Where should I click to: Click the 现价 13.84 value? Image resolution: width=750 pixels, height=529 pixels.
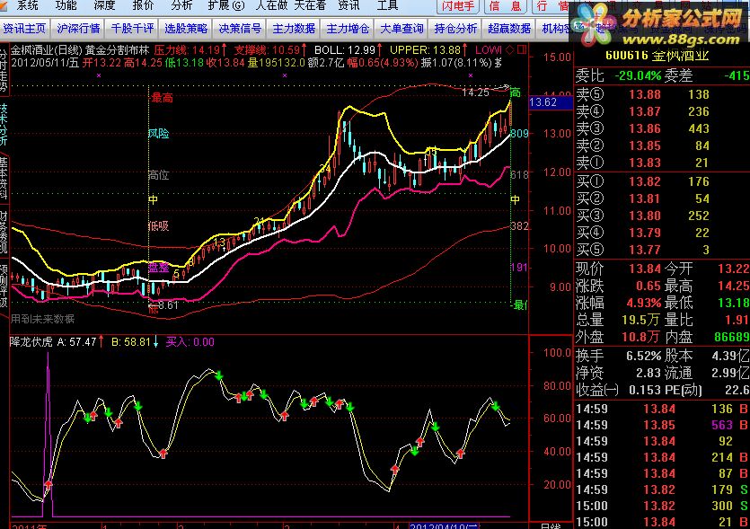[645, 269]
